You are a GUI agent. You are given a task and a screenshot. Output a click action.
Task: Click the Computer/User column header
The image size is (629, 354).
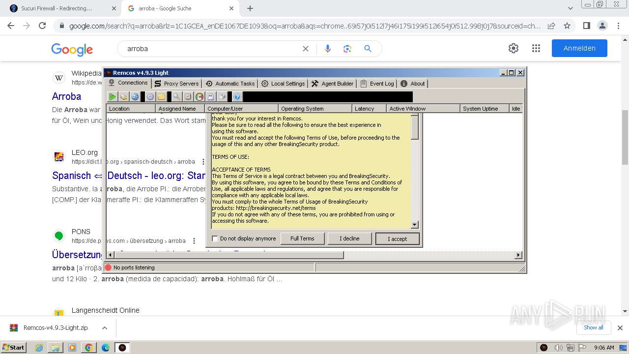241,109
